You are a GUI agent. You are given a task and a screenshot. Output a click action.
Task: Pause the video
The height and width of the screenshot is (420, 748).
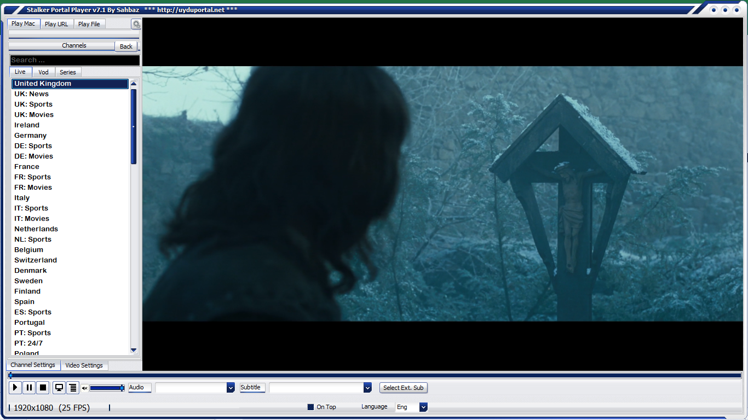pyautogui.click(x=29, y=388)
